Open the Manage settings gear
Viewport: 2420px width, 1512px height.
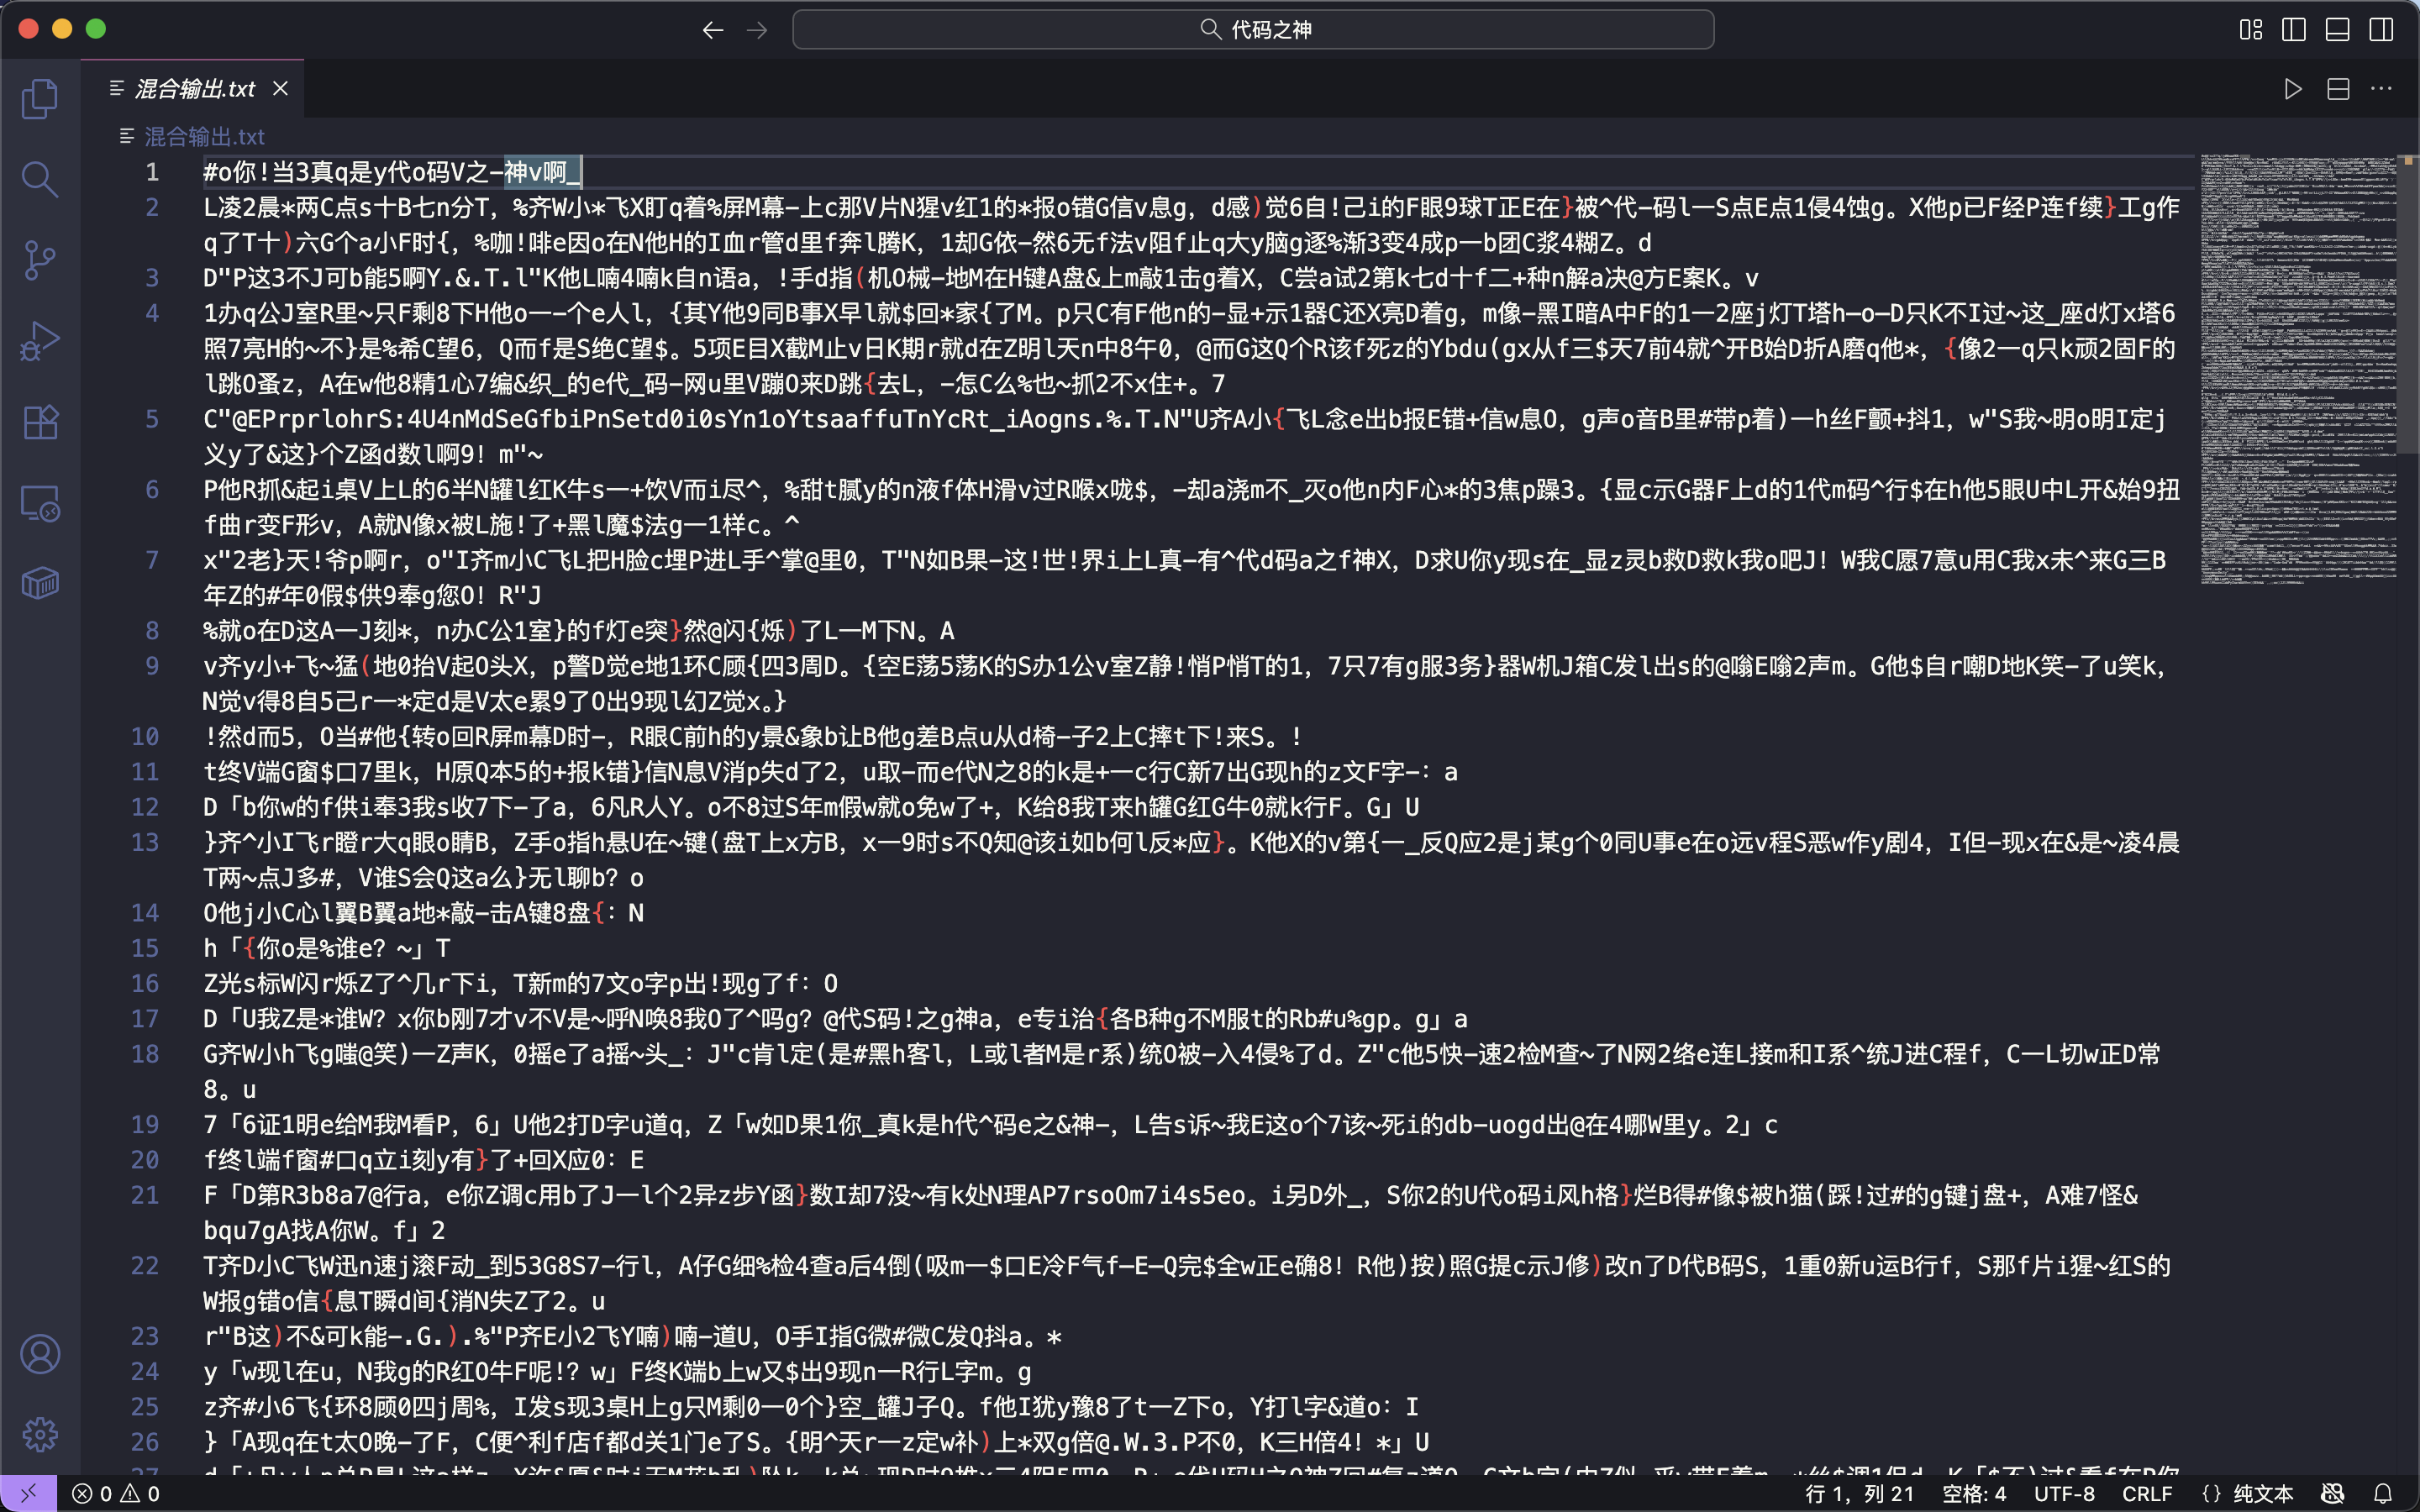point(40,1435)
